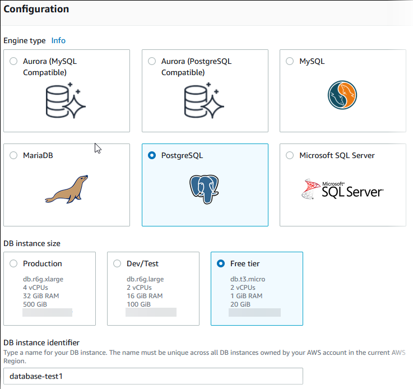
Task: Click the Free tier db.t3.micro specs card
Action: click(257, 291)
